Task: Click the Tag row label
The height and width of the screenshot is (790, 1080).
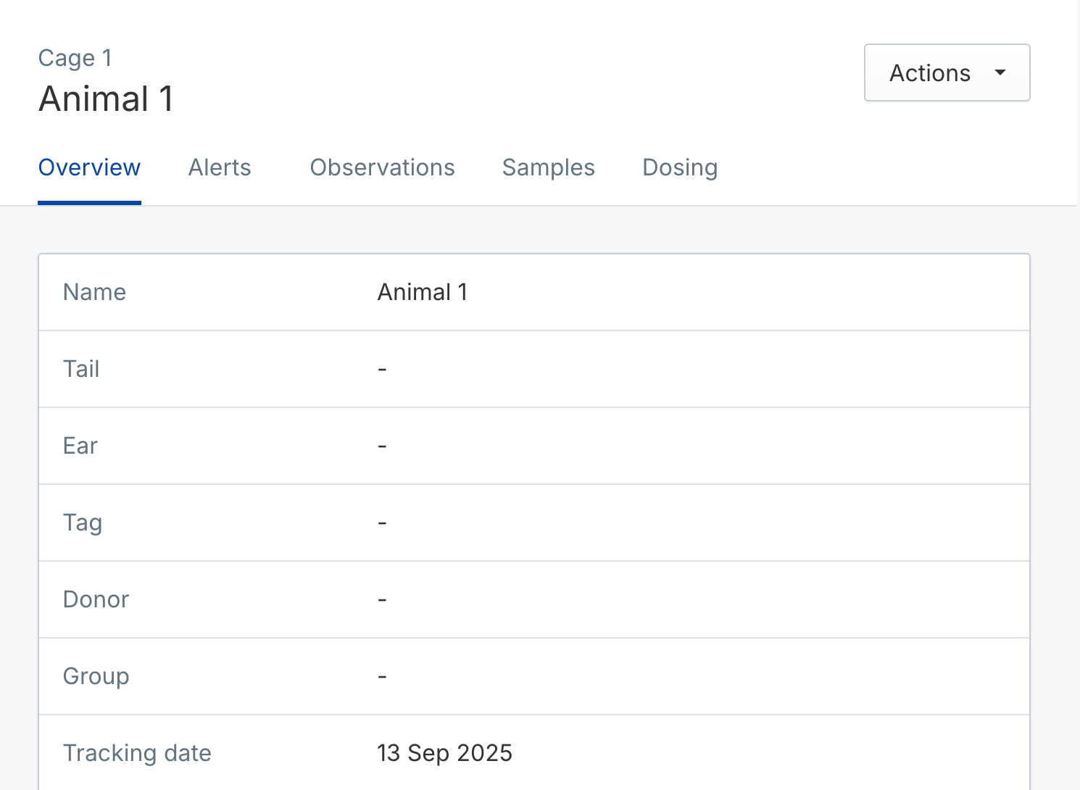Action: coord(83,523)
